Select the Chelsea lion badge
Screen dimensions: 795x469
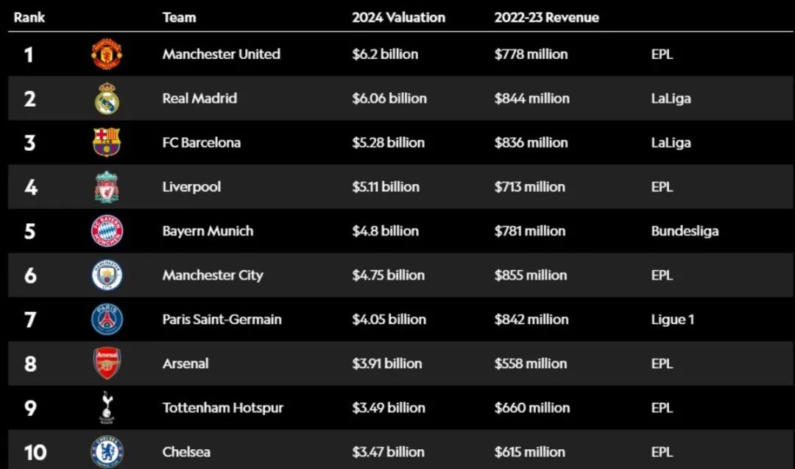coord(107,451)
